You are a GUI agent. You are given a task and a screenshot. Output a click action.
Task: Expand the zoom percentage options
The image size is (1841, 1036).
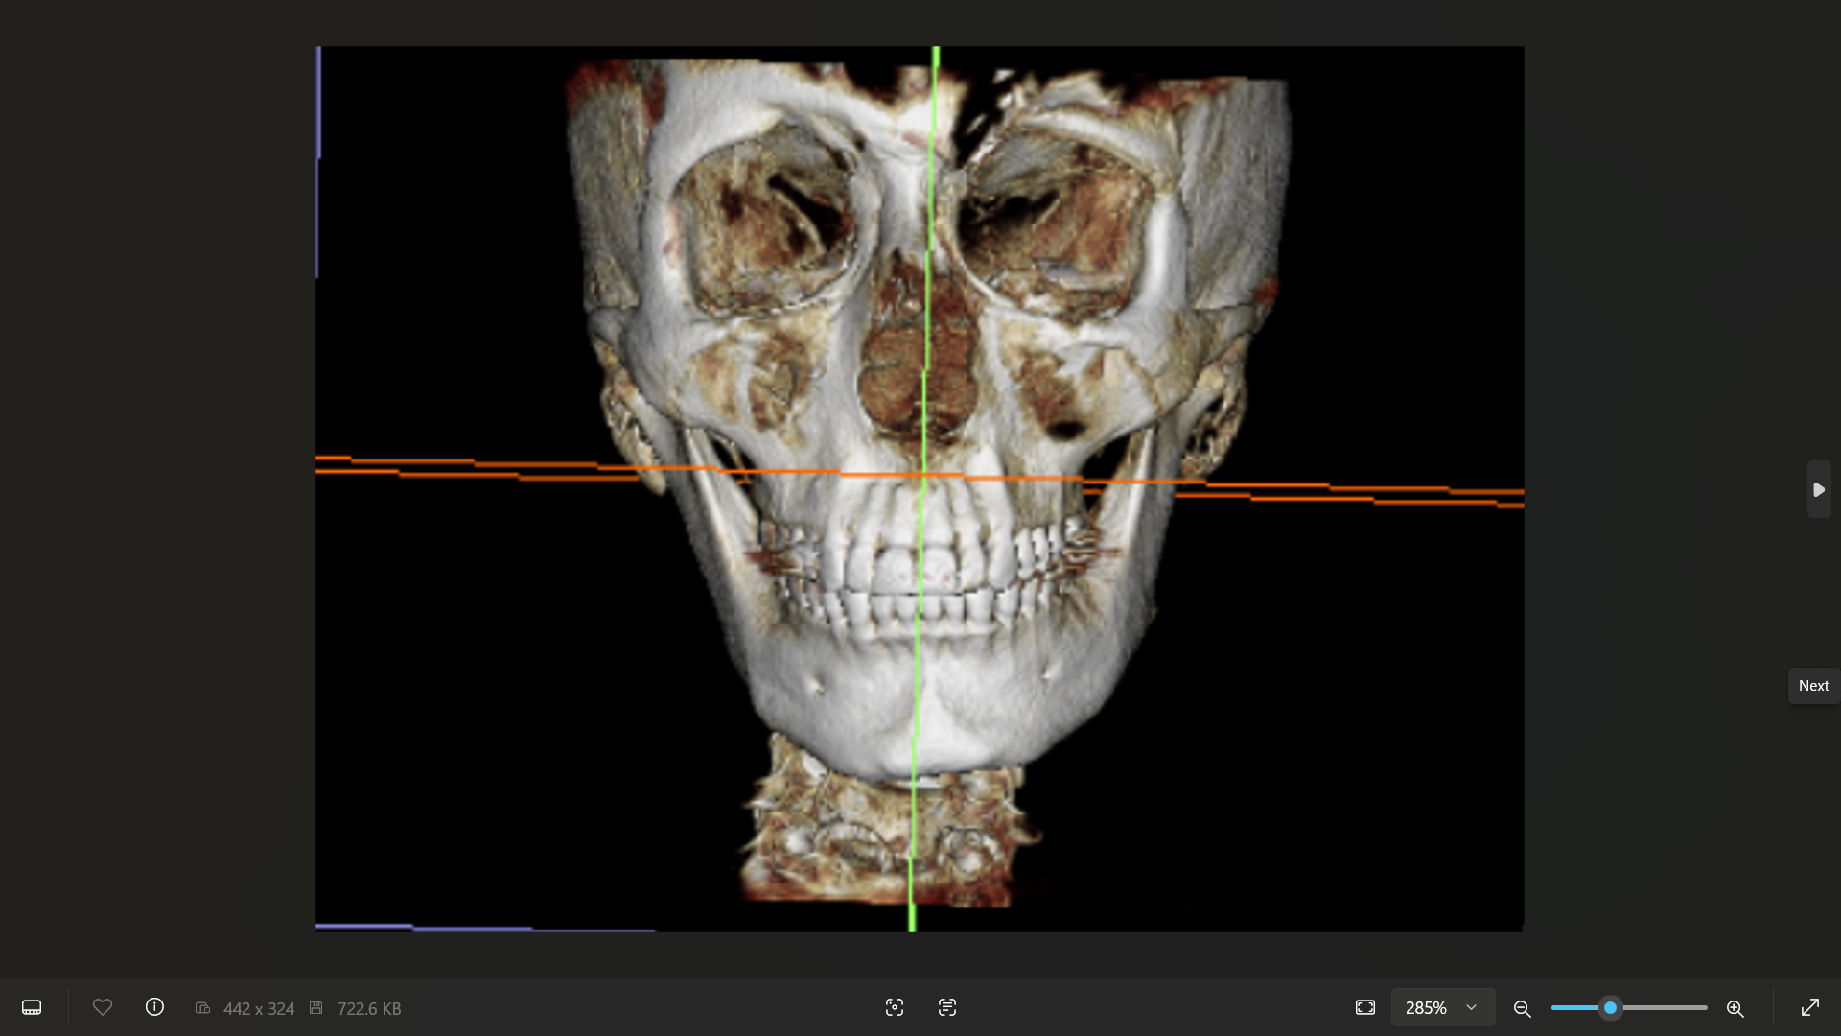(1472, 1007)
